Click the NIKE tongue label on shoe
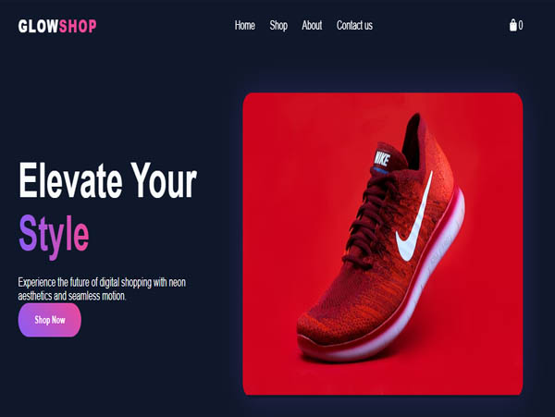Viewport: 555px width, 417px height. (x=382, y=158)
